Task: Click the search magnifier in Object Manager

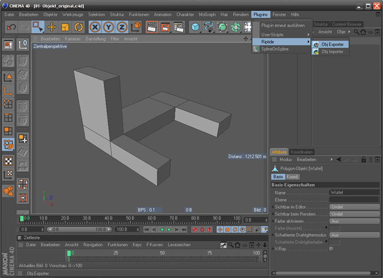Action: click(356, 32)
